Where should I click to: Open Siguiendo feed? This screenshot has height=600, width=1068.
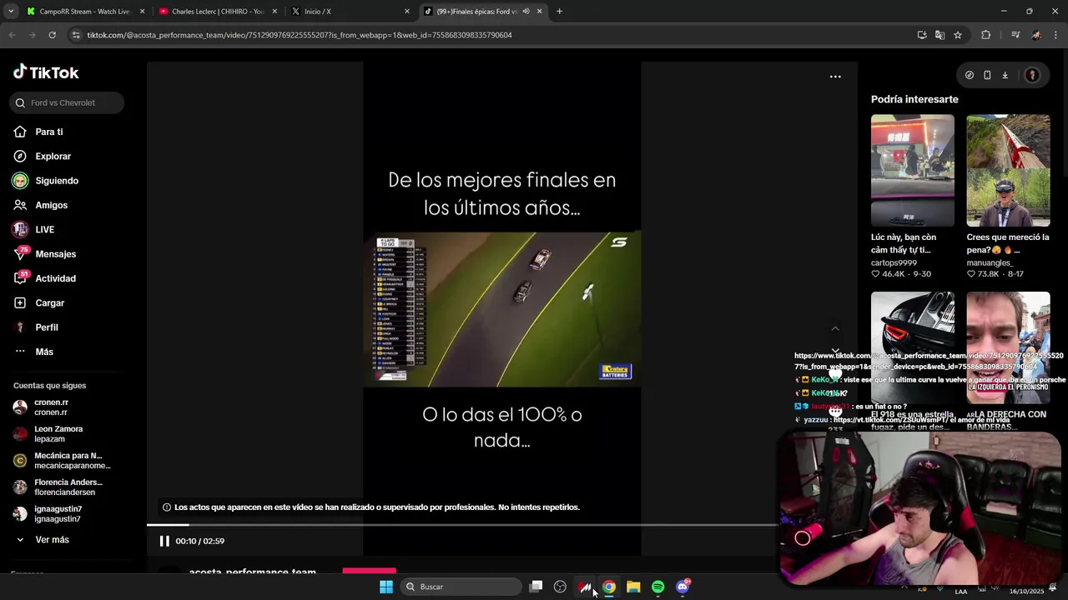46,181
